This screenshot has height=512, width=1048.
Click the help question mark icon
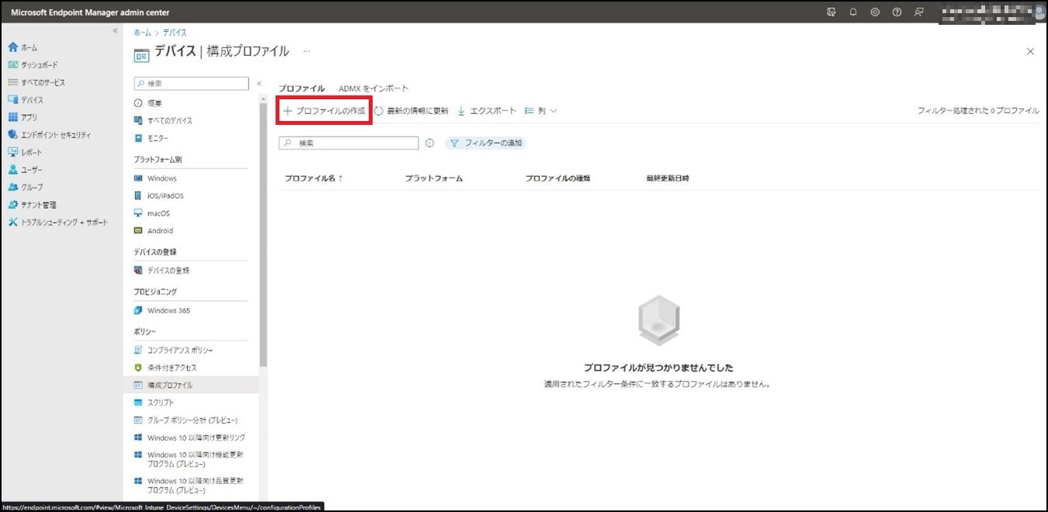pos(897,12)
